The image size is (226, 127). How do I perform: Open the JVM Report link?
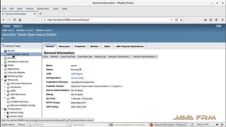[77, 74]
